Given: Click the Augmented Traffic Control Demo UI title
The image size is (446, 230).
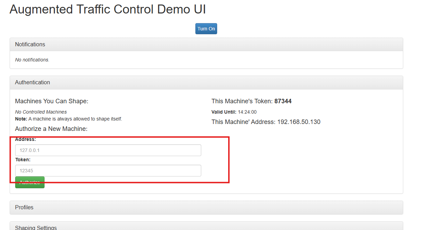Looking at the screenshot, I should click(108, 9).
